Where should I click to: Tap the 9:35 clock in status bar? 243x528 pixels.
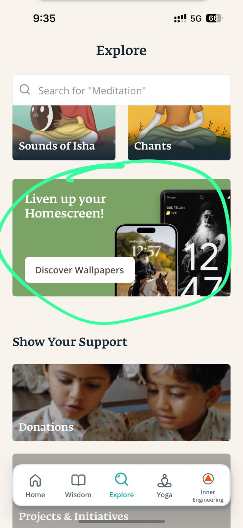44,18
